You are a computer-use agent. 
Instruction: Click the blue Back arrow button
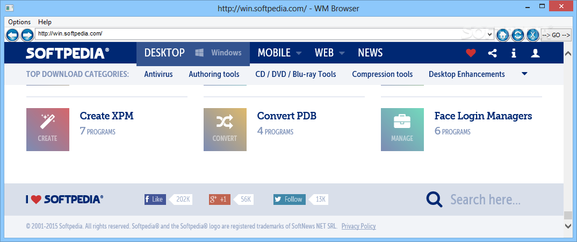[x=12, y=35]
